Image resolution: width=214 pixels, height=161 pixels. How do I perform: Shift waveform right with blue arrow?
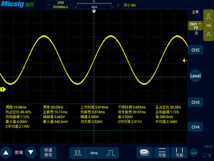113,7
